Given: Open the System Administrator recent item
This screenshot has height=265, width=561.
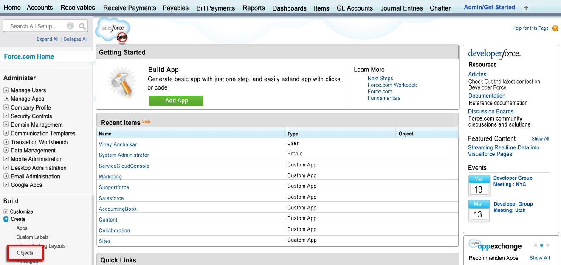Looking at the screenshot, I should [x=124, y=155].
